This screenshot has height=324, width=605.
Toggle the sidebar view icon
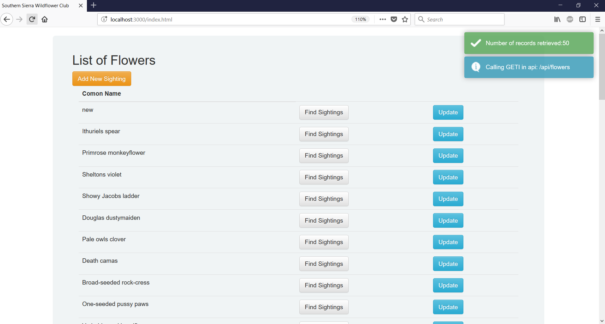pyautogui.click(x=583, y=19)
